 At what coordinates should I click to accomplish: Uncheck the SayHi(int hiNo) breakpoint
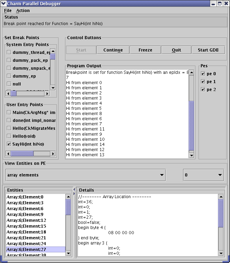pos(9,144)
